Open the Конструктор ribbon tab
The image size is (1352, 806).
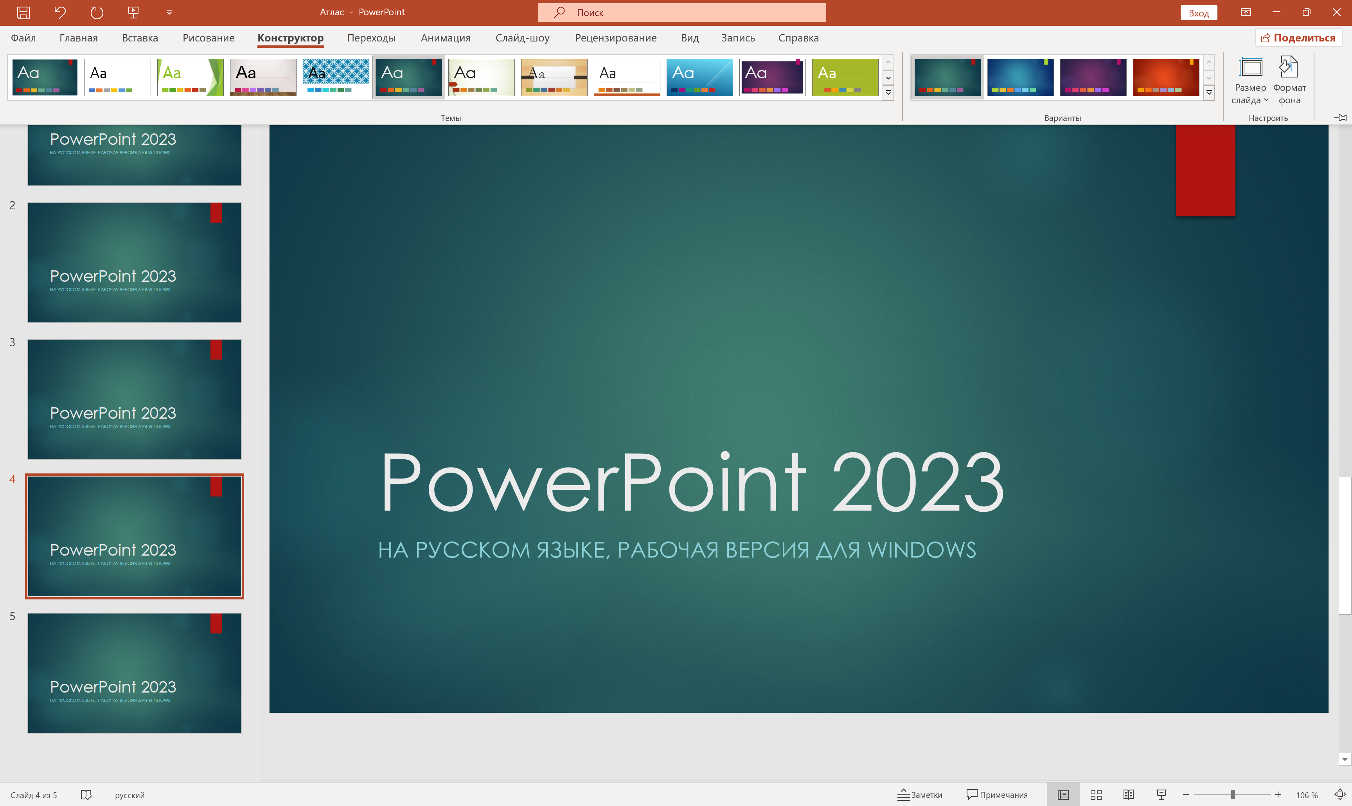tap(291, 38)
